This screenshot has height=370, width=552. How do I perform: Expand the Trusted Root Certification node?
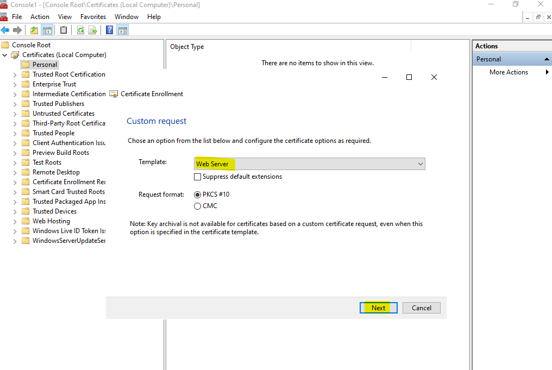click(15, 75)
